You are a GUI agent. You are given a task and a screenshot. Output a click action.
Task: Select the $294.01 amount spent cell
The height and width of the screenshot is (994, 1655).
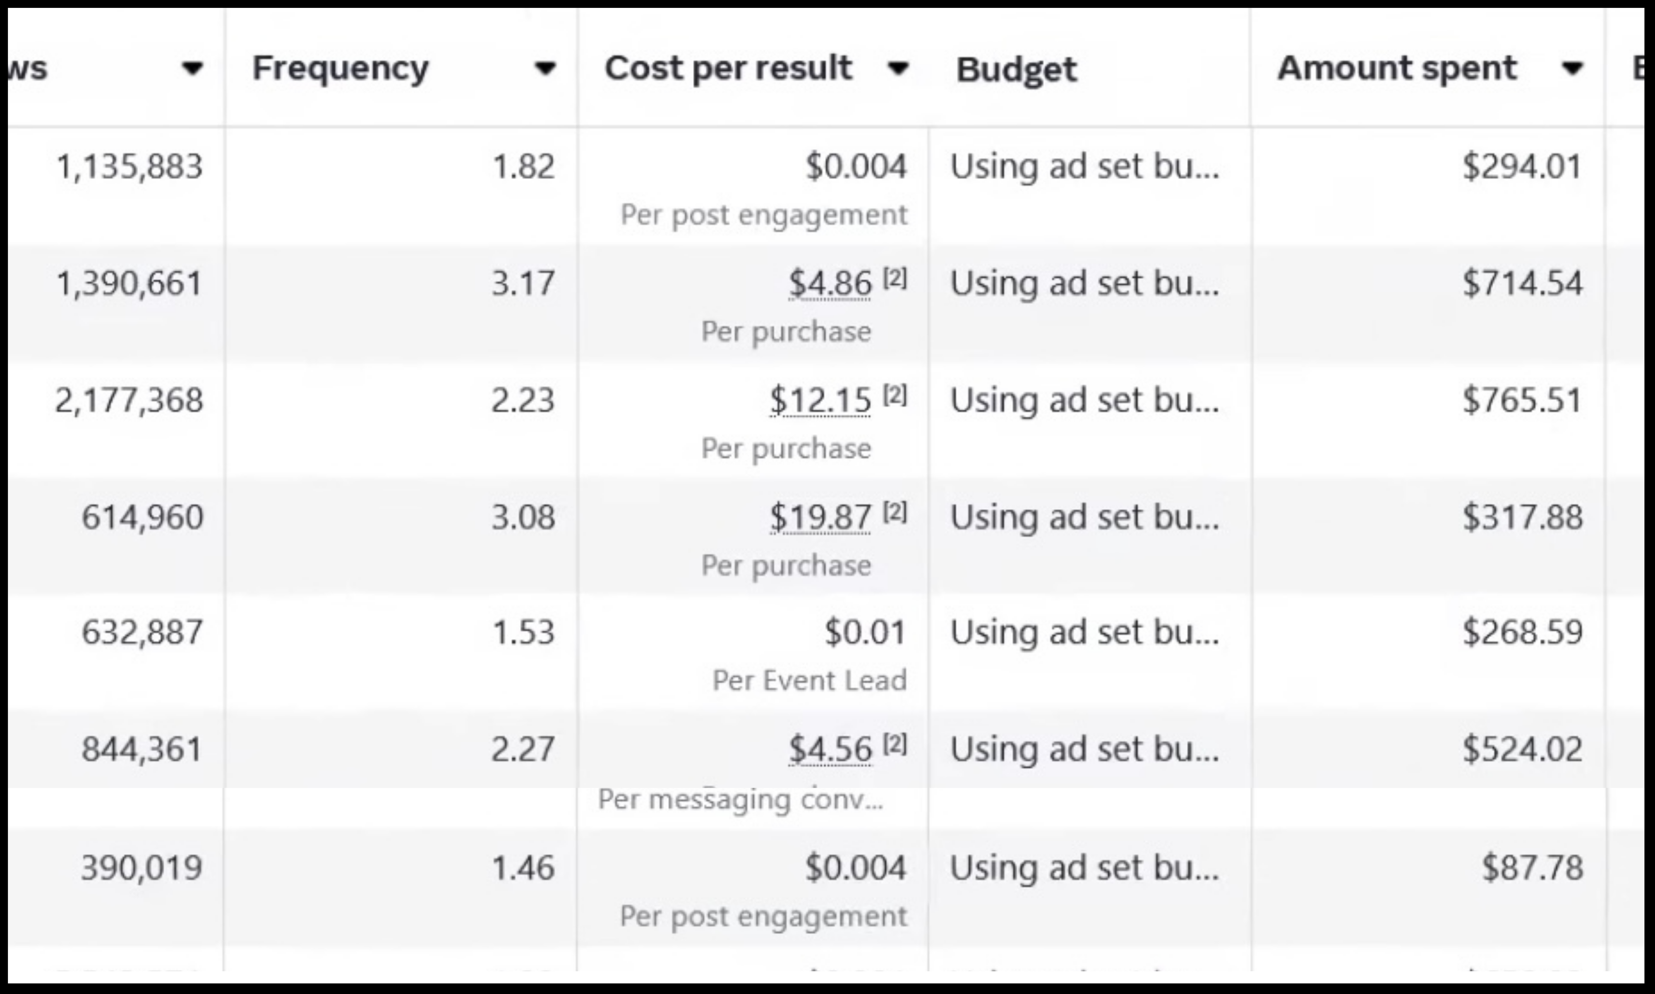(x=1428, y=186)
